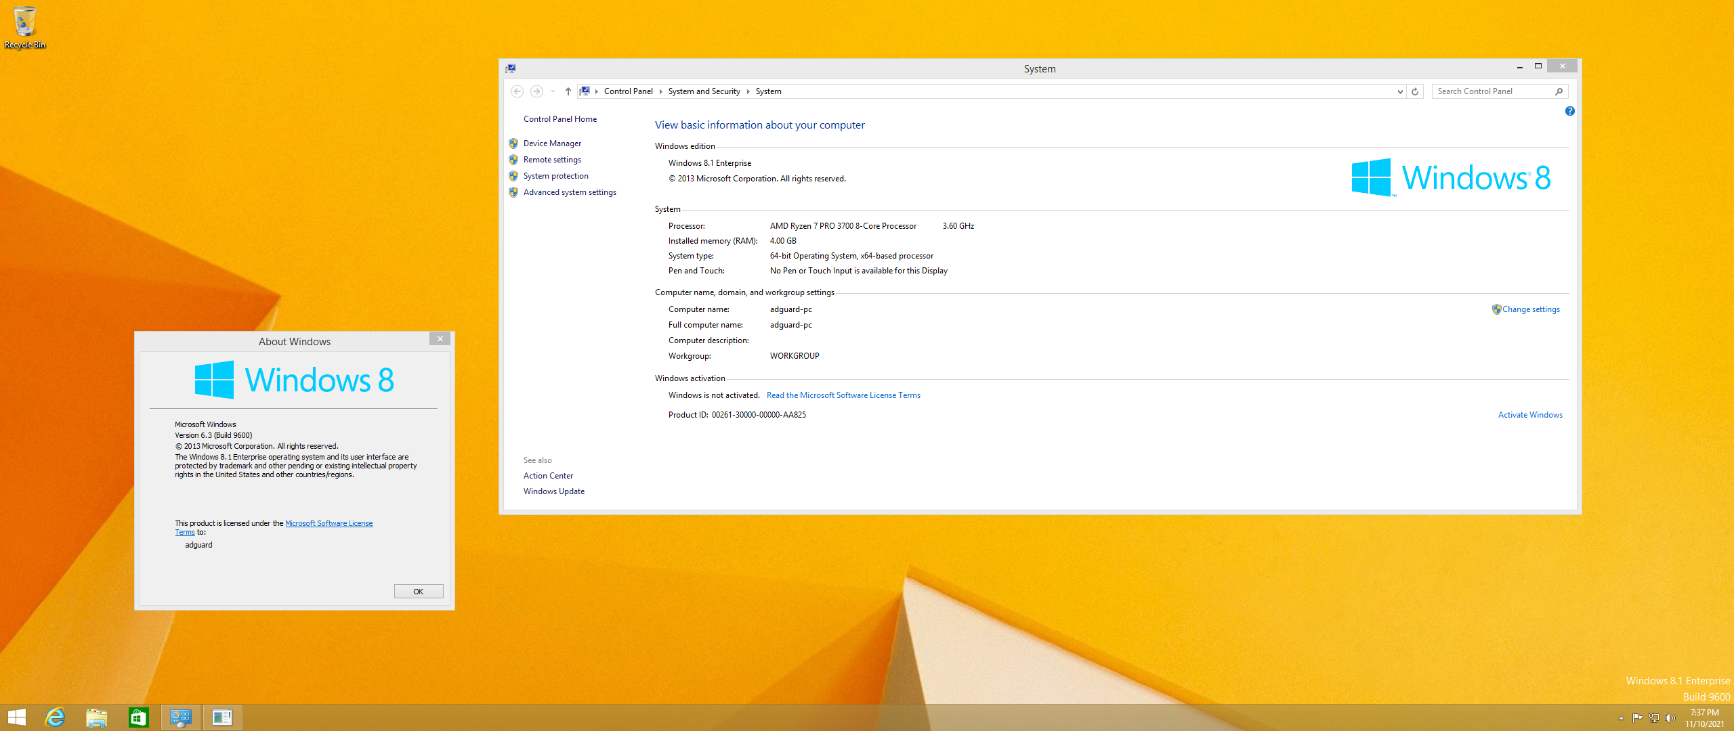The width and height of the screenshot is (1734, 731).
Task: Click the volume speaker tray icon
Action: pos(1670,718)
